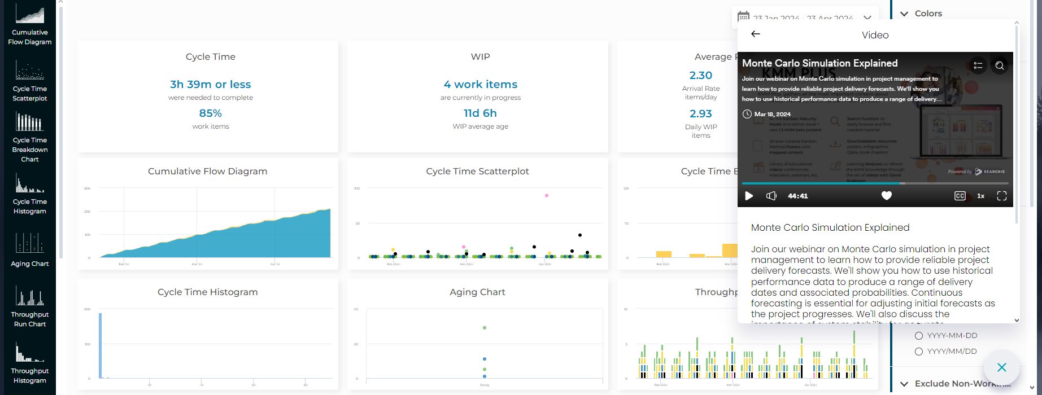Select the YYYY/MM/DD date format option

(919, 352)
